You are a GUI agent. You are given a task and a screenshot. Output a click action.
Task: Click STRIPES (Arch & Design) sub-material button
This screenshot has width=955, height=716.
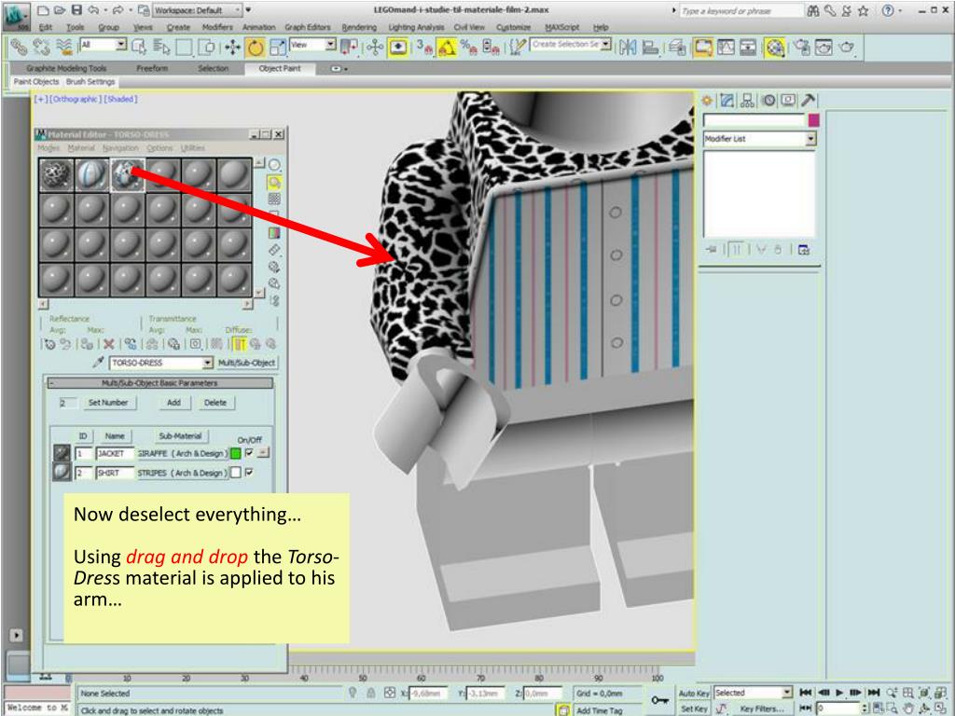point(182,473)
